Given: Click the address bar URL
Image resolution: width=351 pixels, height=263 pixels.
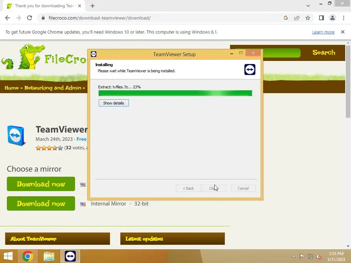Looking at the screenshot, I should (x=100, y=18).
